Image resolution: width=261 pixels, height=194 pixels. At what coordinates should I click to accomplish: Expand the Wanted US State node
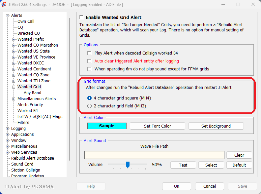[14, 51]
